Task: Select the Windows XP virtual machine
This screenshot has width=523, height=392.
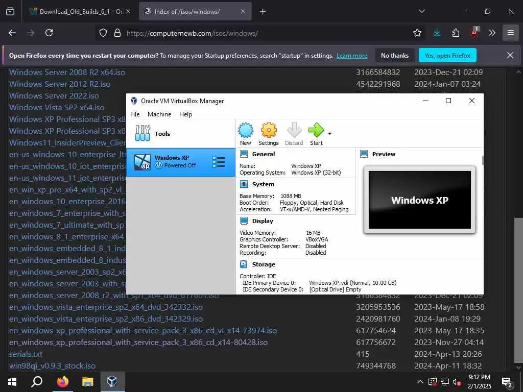Action: point(181,162)
